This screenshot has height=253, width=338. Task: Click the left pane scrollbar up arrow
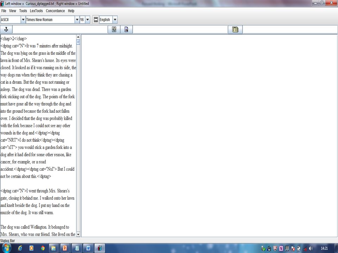tap(78, 37)
